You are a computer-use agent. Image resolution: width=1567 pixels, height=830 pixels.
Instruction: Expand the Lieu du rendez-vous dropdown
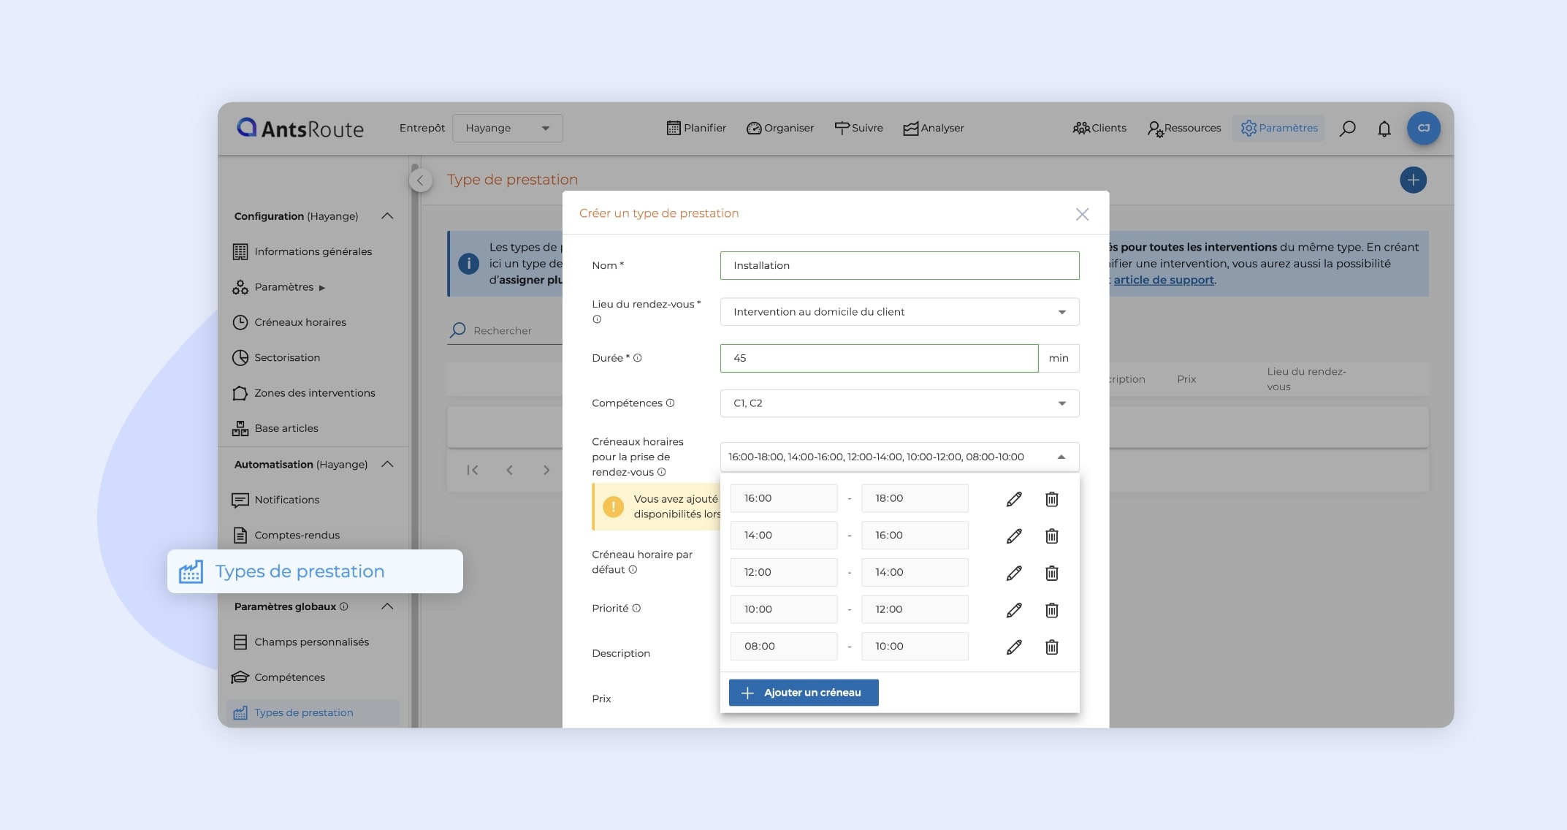[899, 312]
